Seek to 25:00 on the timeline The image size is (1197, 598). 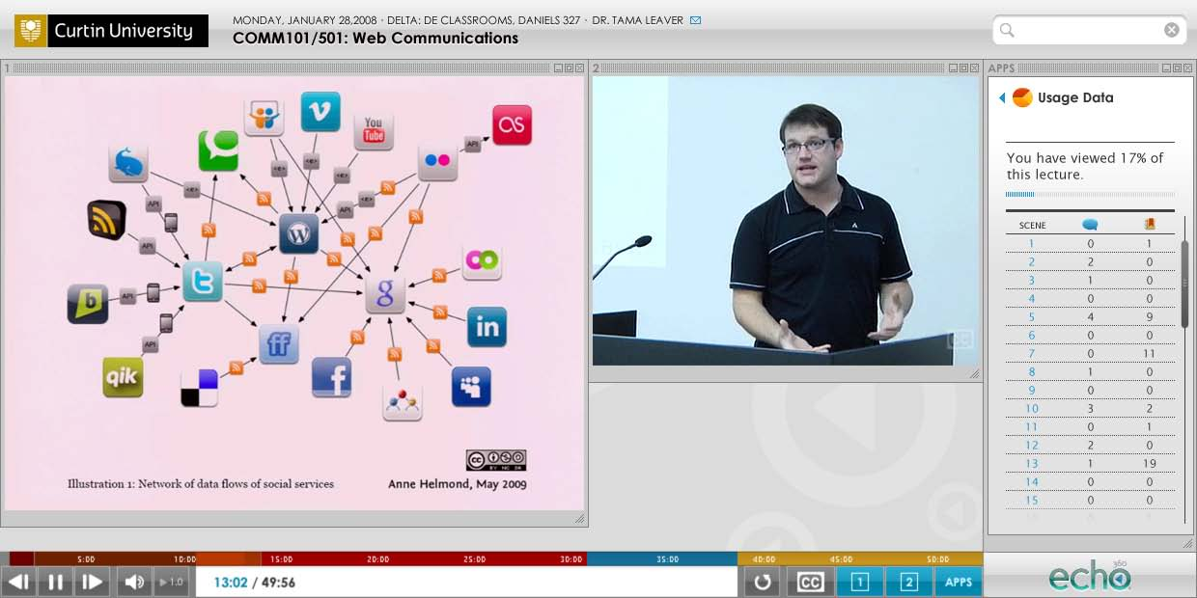coord(475,558)
